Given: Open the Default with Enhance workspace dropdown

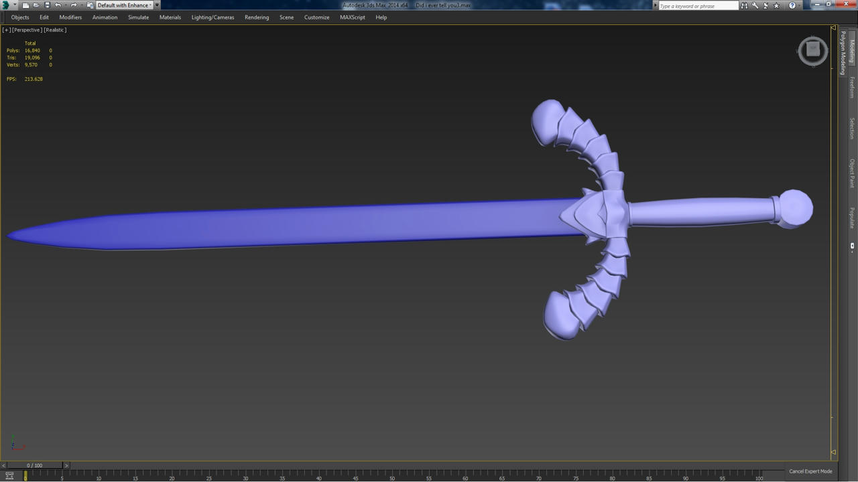Looking at the screenshot, I should pyautogui.click(x=124, y=5).
